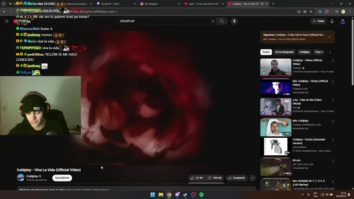The width and height of the screenshot is (354, 199).
Task: Switch to Jugo! - Si está sola tab
Action: 203,4
